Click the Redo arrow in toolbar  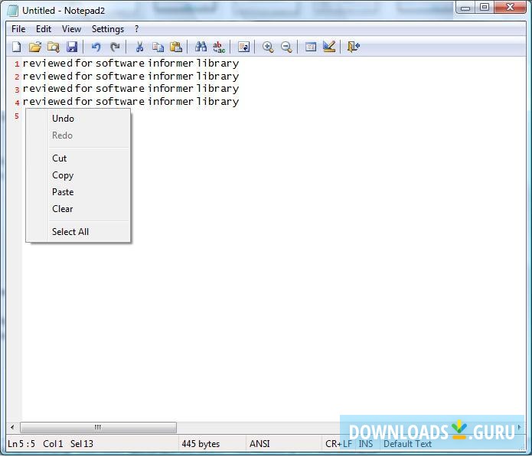(115, 47)
